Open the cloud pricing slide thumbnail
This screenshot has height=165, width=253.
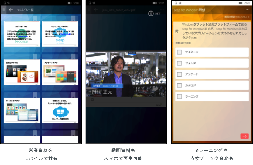60,110
